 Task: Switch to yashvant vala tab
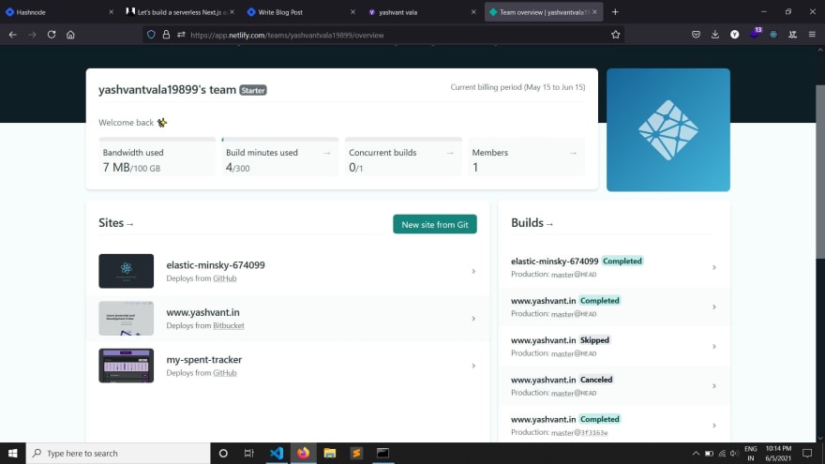tap(422, 11)
